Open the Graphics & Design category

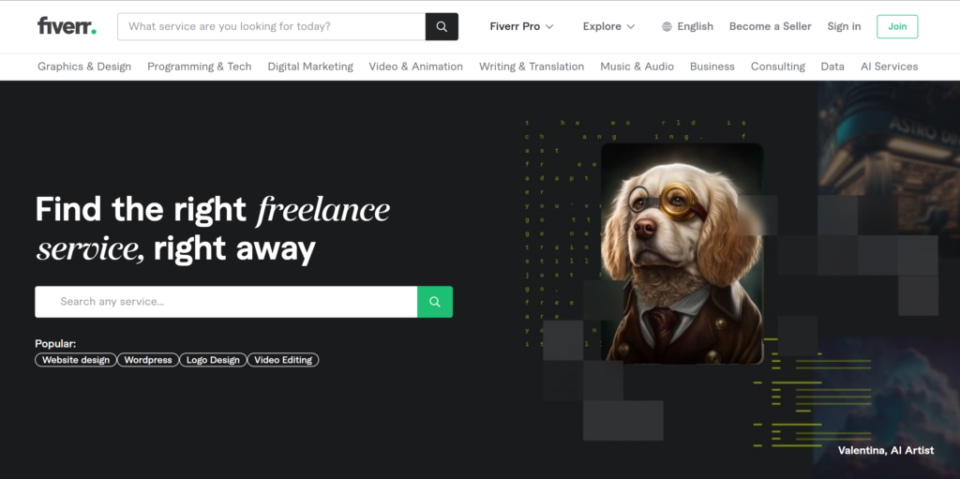84,67
